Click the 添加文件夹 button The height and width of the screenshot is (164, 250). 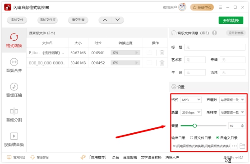(47, 20)
